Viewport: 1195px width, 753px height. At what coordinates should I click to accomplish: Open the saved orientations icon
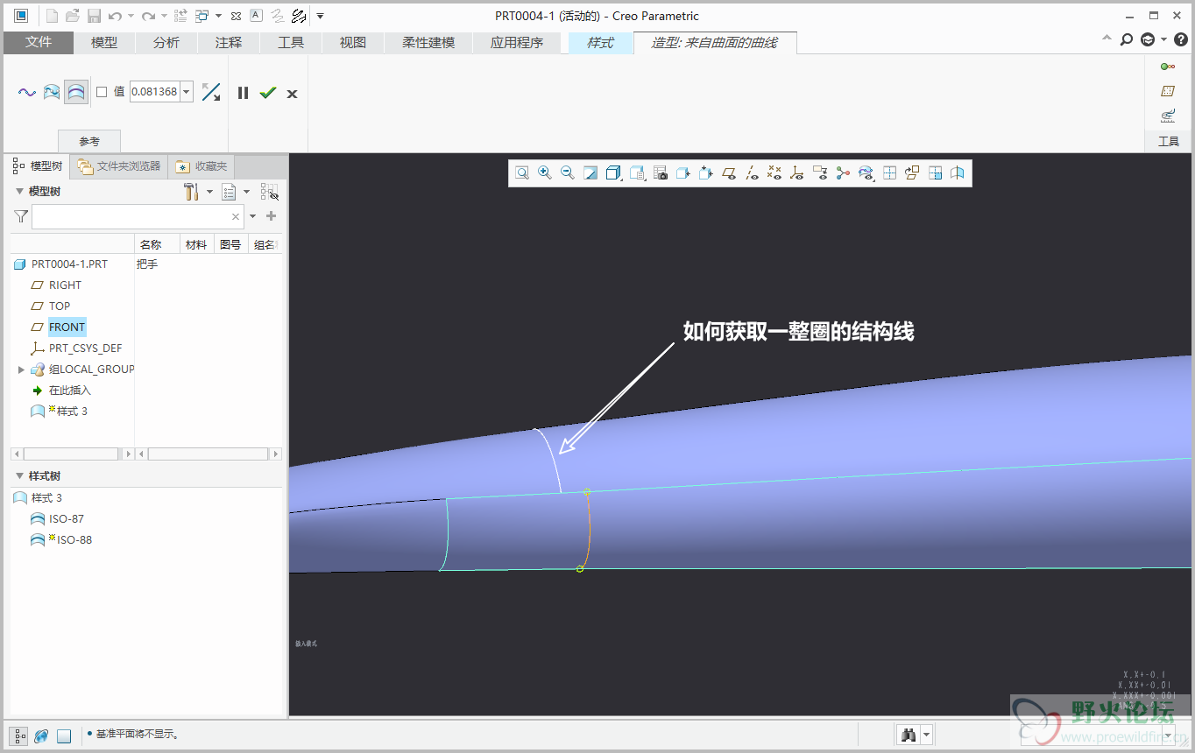637,173
